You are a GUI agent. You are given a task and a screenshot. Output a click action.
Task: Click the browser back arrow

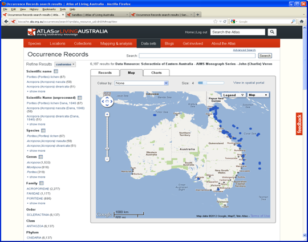coord(6,22)
